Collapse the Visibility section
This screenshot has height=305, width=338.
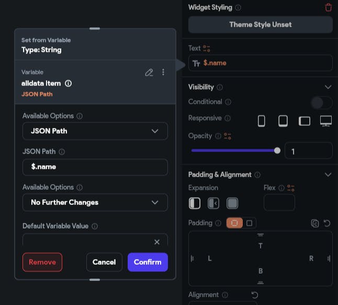tap(328, 87)
